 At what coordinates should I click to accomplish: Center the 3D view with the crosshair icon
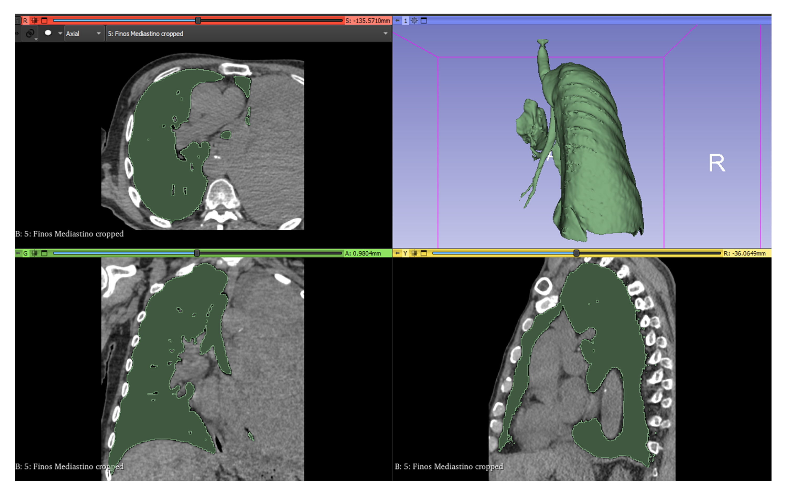tap(414, 20)
